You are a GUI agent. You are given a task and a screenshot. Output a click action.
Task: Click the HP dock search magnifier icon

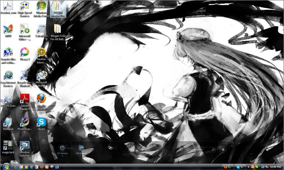point(213,150)
